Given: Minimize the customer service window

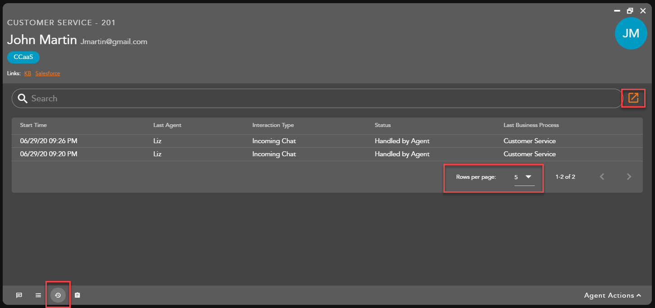Looking at the screenshot, I should (617, 11).
